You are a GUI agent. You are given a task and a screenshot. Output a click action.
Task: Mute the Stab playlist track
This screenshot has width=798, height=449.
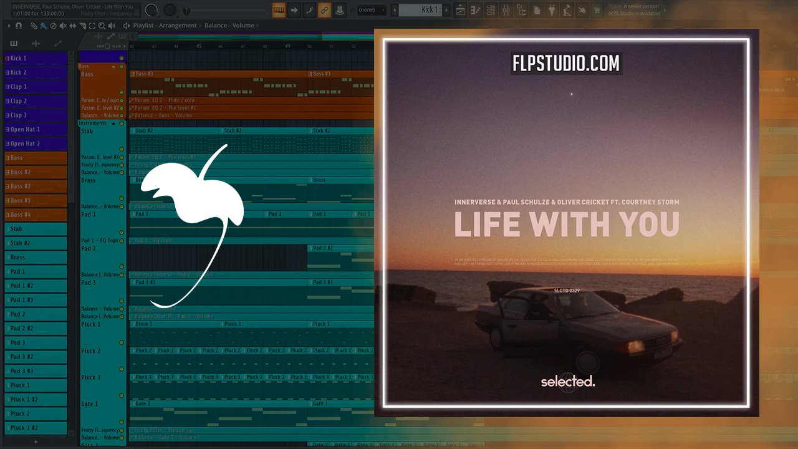point(122,149)
